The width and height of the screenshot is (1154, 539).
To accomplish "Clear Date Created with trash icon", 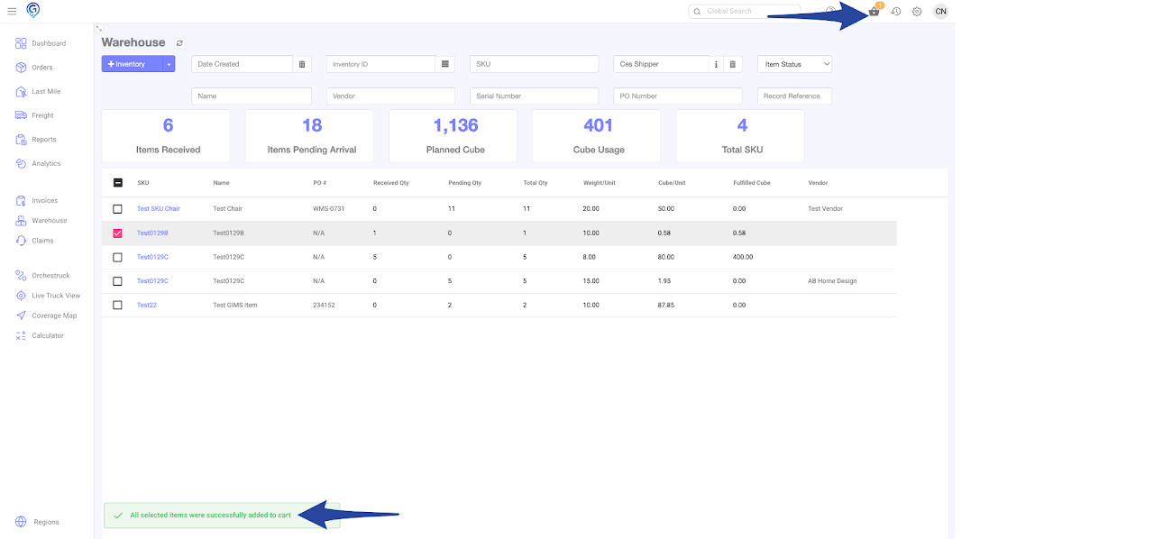I will (302, 64).
